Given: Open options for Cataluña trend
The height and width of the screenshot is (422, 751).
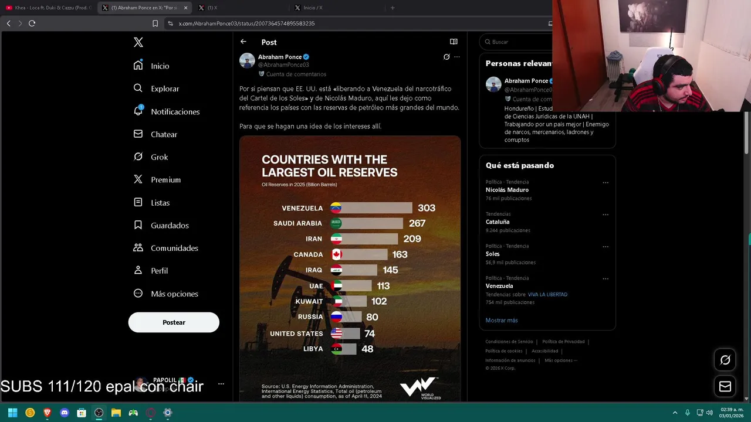Looking at the screenshot, I should point(605,215).
